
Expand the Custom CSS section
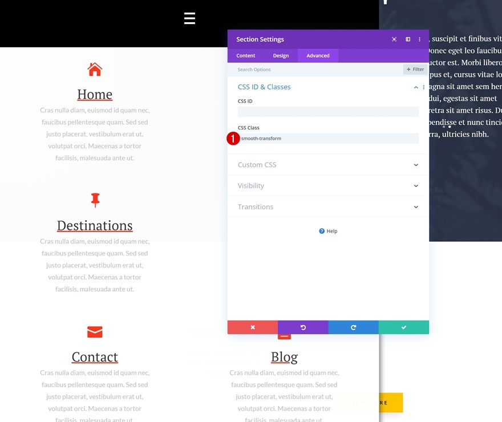click(328, 165)
